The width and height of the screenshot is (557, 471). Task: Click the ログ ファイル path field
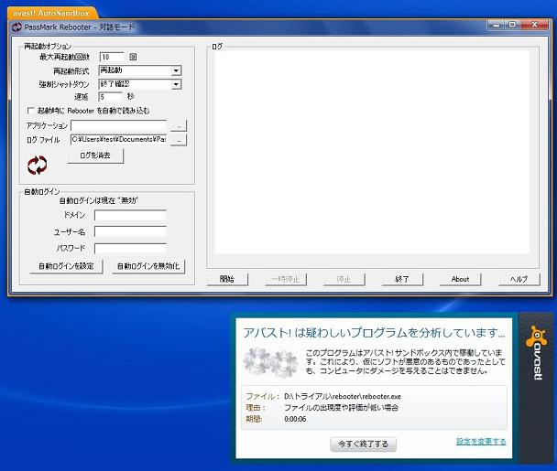(x=119, y=140)
